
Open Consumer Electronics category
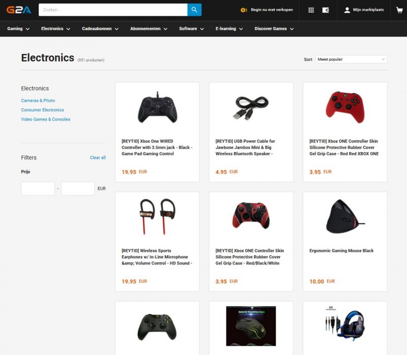42,110
